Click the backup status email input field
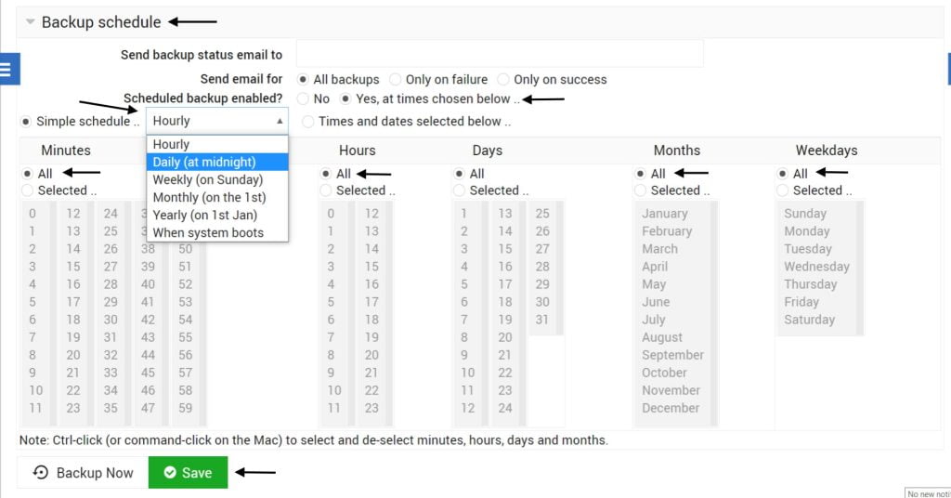The width and height of the screenshot is (951, 498). (500, 54)
